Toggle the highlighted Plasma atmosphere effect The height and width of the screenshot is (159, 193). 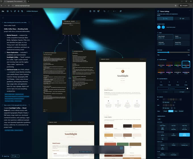click(x=184, y=135)
